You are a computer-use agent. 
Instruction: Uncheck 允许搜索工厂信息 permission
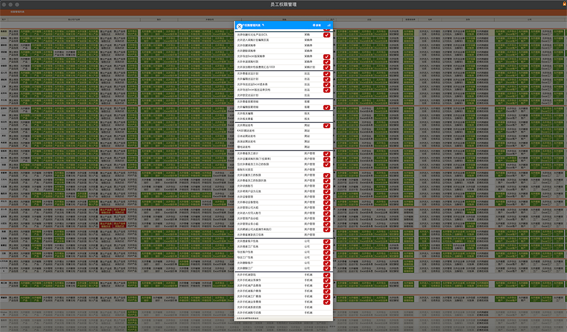(x=327, y=247)
